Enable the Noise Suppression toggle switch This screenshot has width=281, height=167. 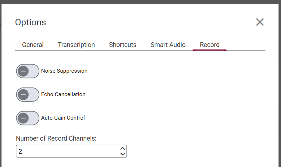27,71
